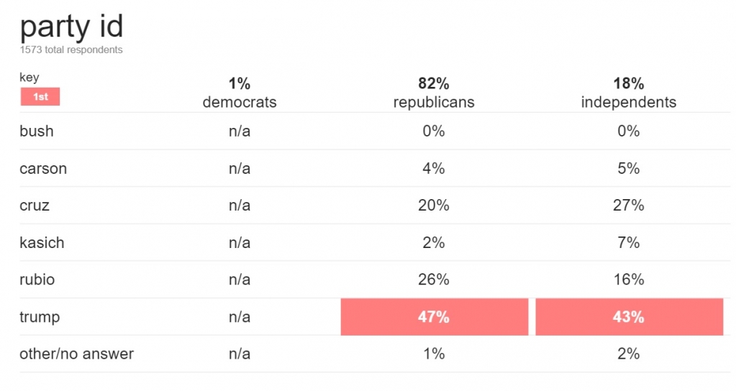Click trump's highlighted 43% independents cell
Image resolution: width=736 pixels, height=391 pixels.
point(629,317)
